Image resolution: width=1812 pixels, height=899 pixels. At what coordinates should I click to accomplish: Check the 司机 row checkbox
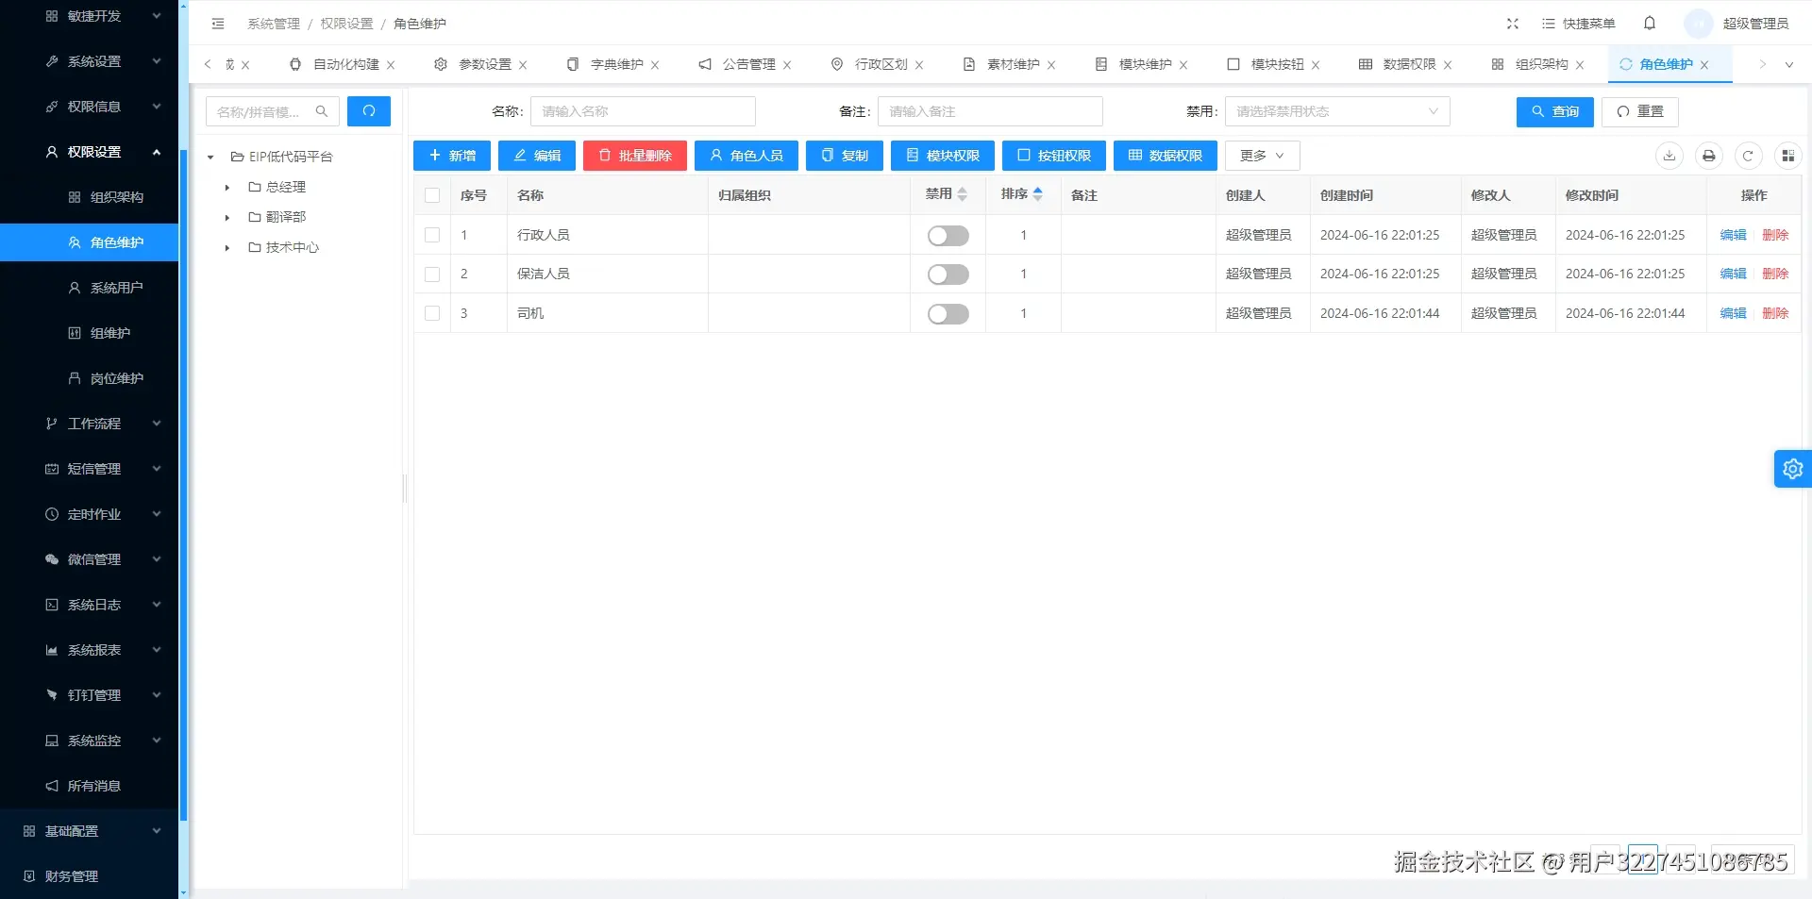click(432, 313)
